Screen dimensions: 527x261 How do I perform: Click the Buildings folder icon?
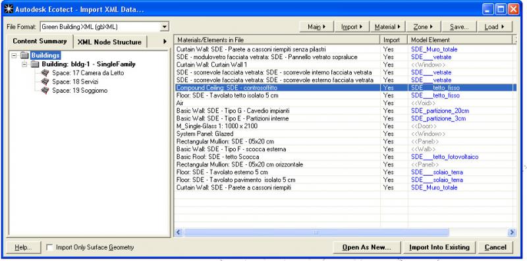point(24,55)
